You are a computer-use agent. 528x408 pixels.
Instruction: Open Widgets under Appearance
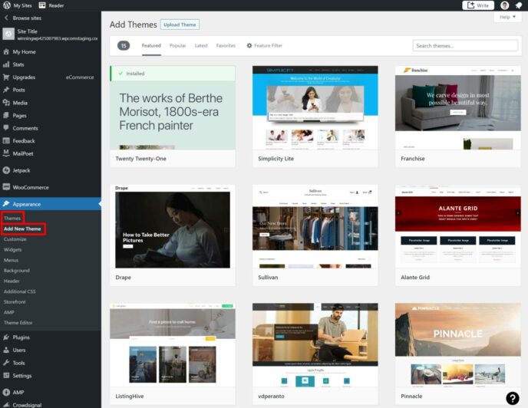click(12, 249)
